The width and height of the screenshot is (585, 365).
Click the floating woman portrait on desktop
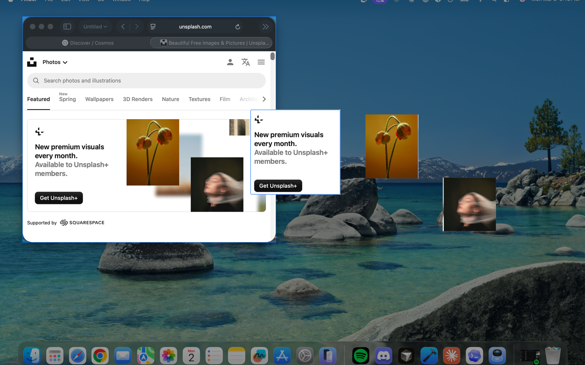tap(469, 204)
